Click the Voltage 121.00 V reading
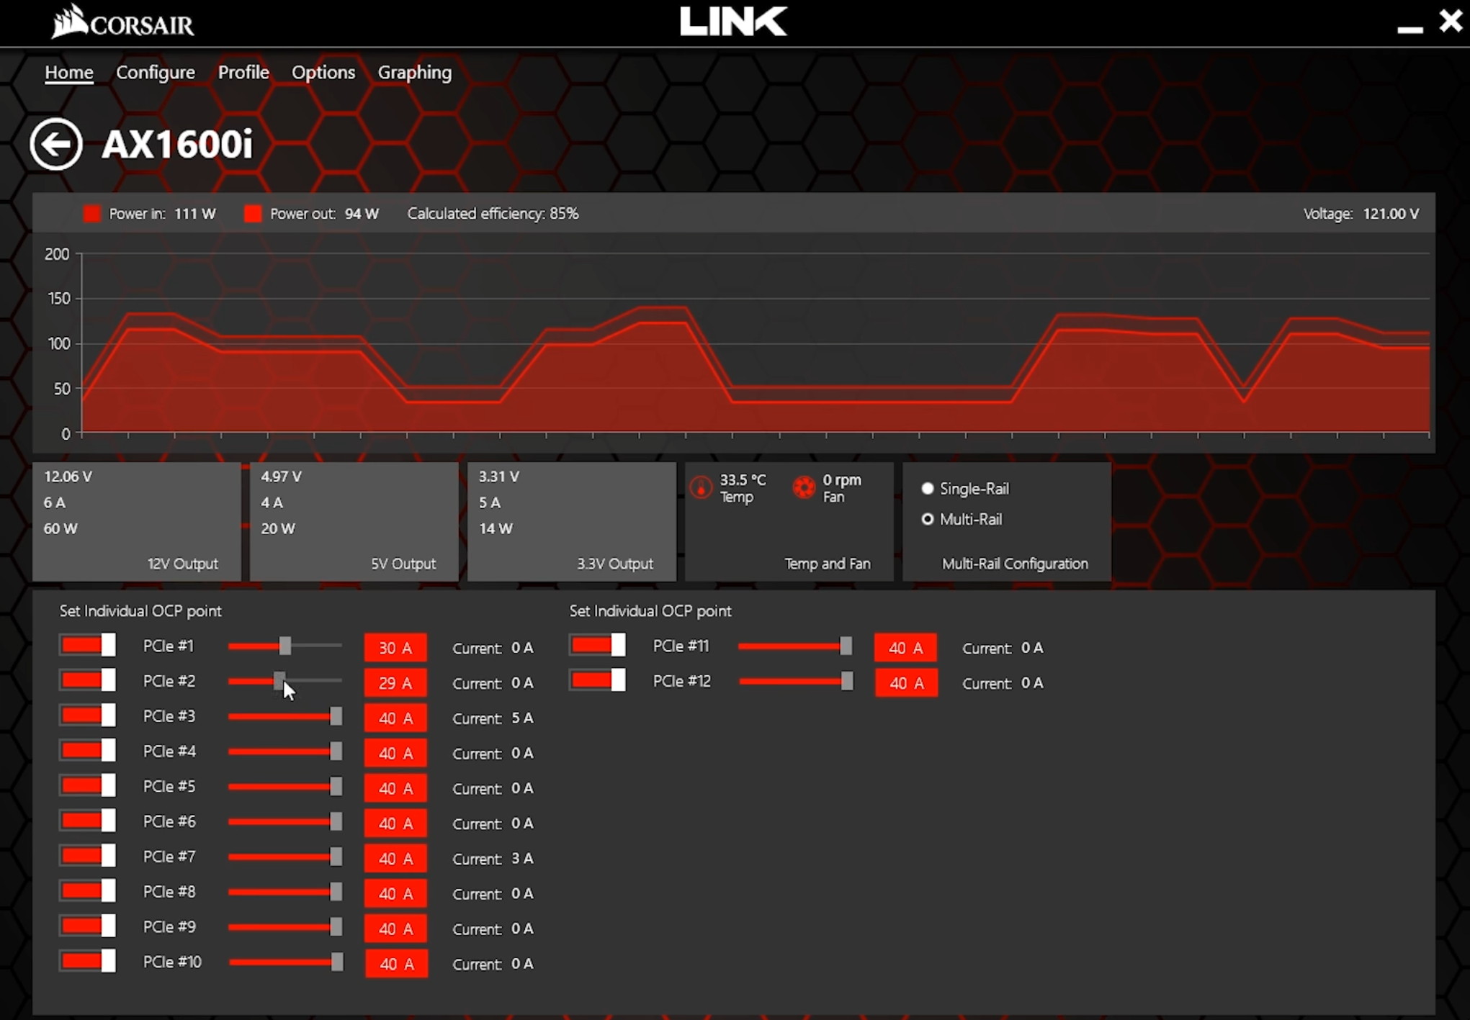This screenshot has width=1470, height=1020. 1361,214
